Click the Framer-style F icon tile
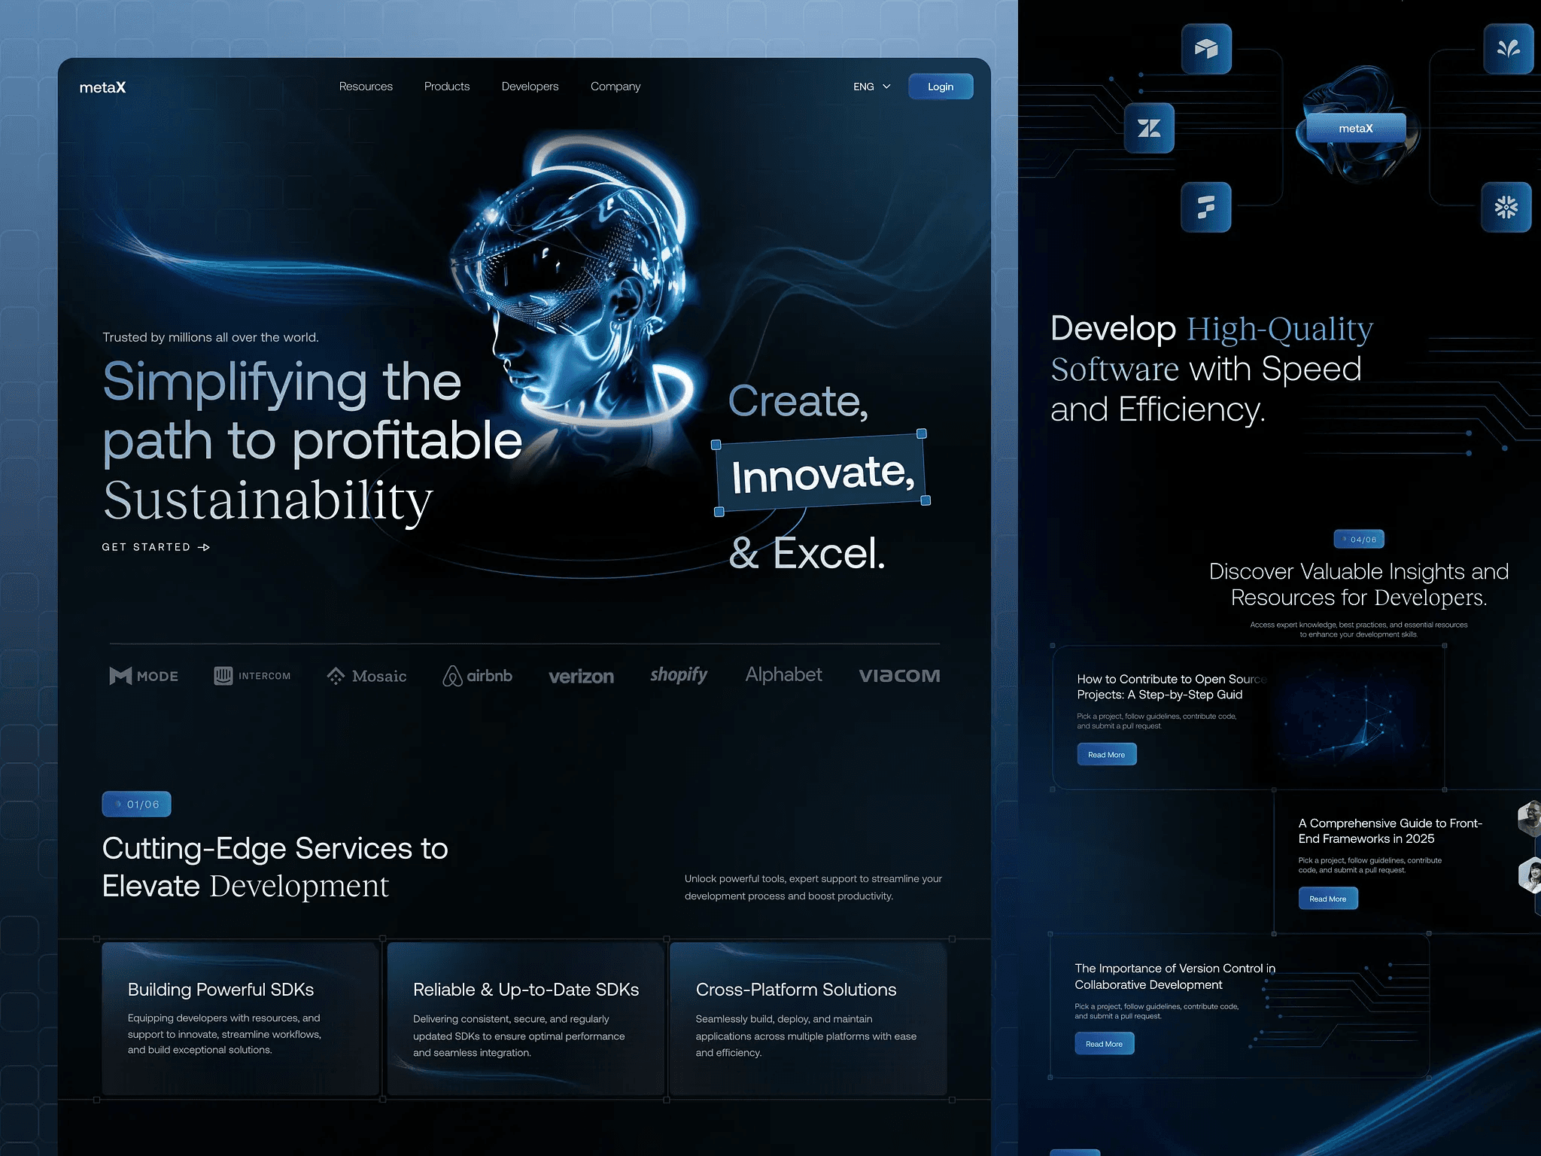This screenshot has width=1541, height=1156. coord(1205,207)
